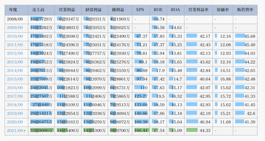Open the 2012/09 fiscal year link

point(15,53)
